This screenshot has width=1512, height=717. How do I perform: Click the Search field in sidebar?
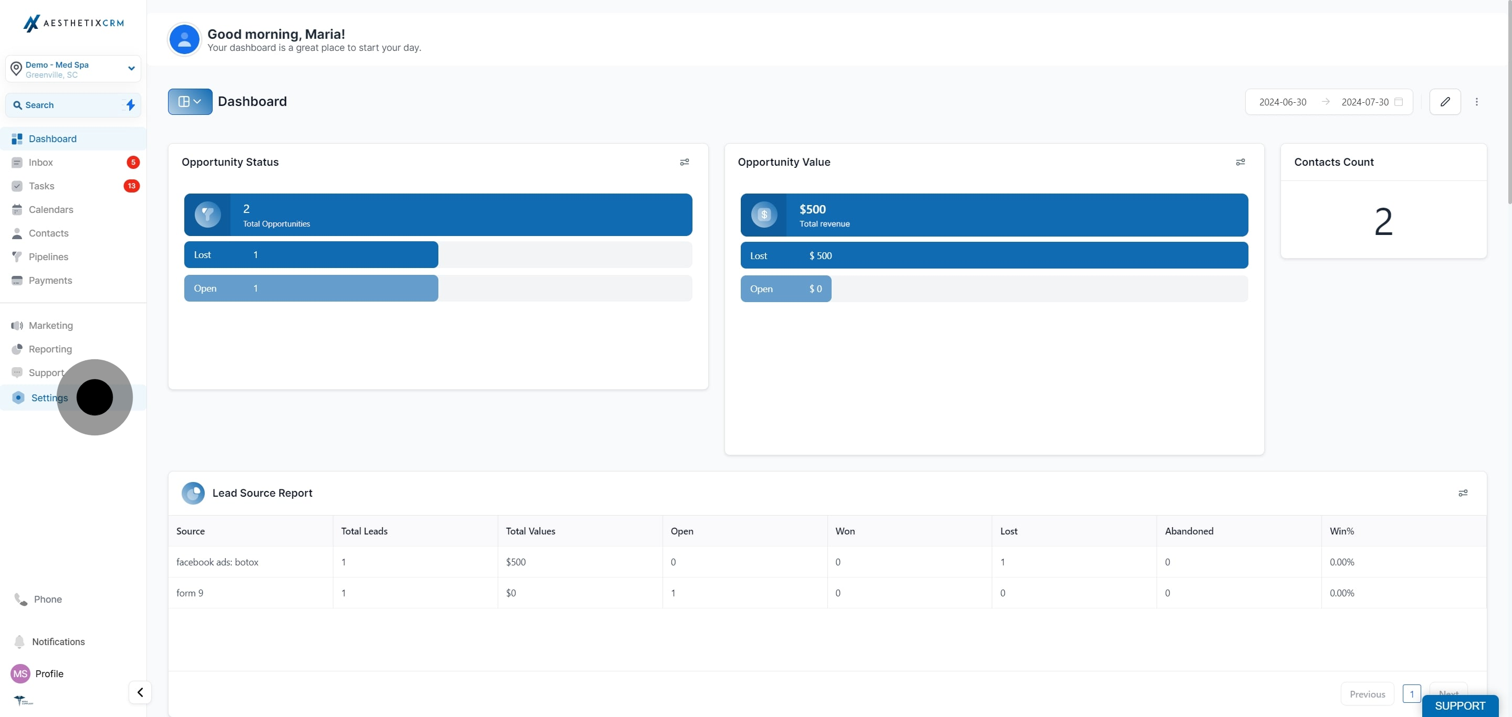pos(65,105)
